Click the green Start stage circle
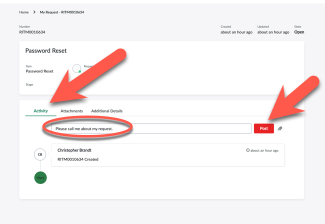325x224 pixels. pos(40,177)
